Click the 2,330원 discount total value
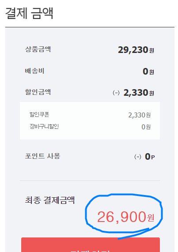 pos(139,93)
